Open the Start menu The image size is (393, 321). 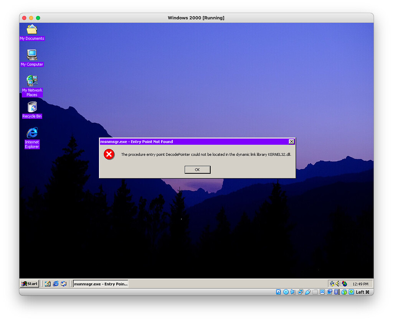tap(29, 284)
